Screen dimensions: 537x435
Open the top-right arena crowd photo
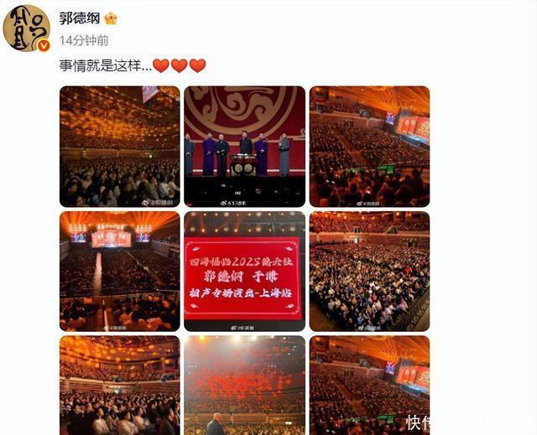click(x=369, y=147)
